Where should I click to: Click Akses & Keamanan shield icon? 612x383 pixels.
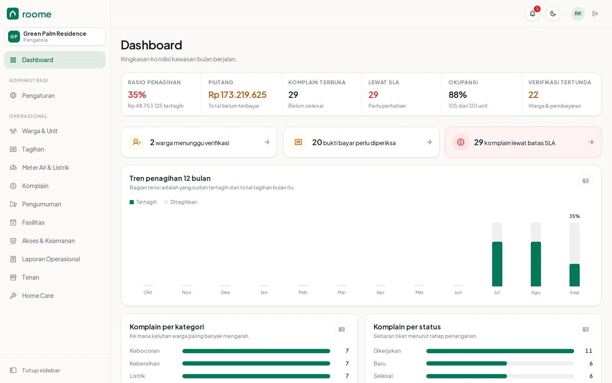pos(13,241)
